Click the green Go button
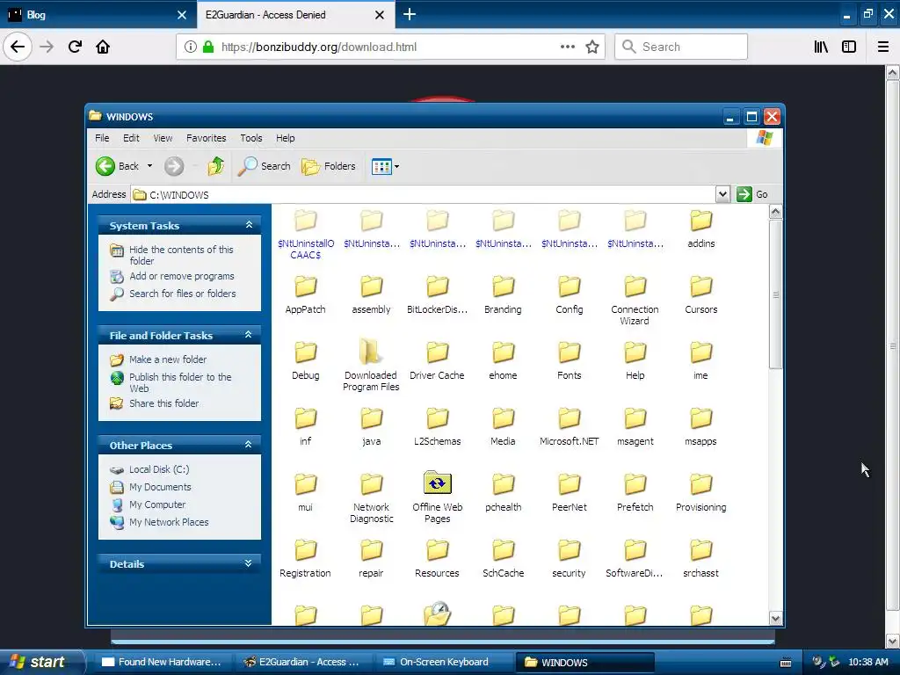Viewport: 900px width, 675px height. click(x=752, y=194)
